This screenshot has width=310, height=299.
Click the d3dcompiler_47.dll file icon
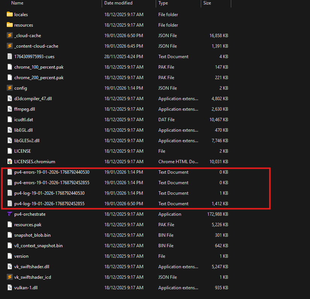click(10, 98)
